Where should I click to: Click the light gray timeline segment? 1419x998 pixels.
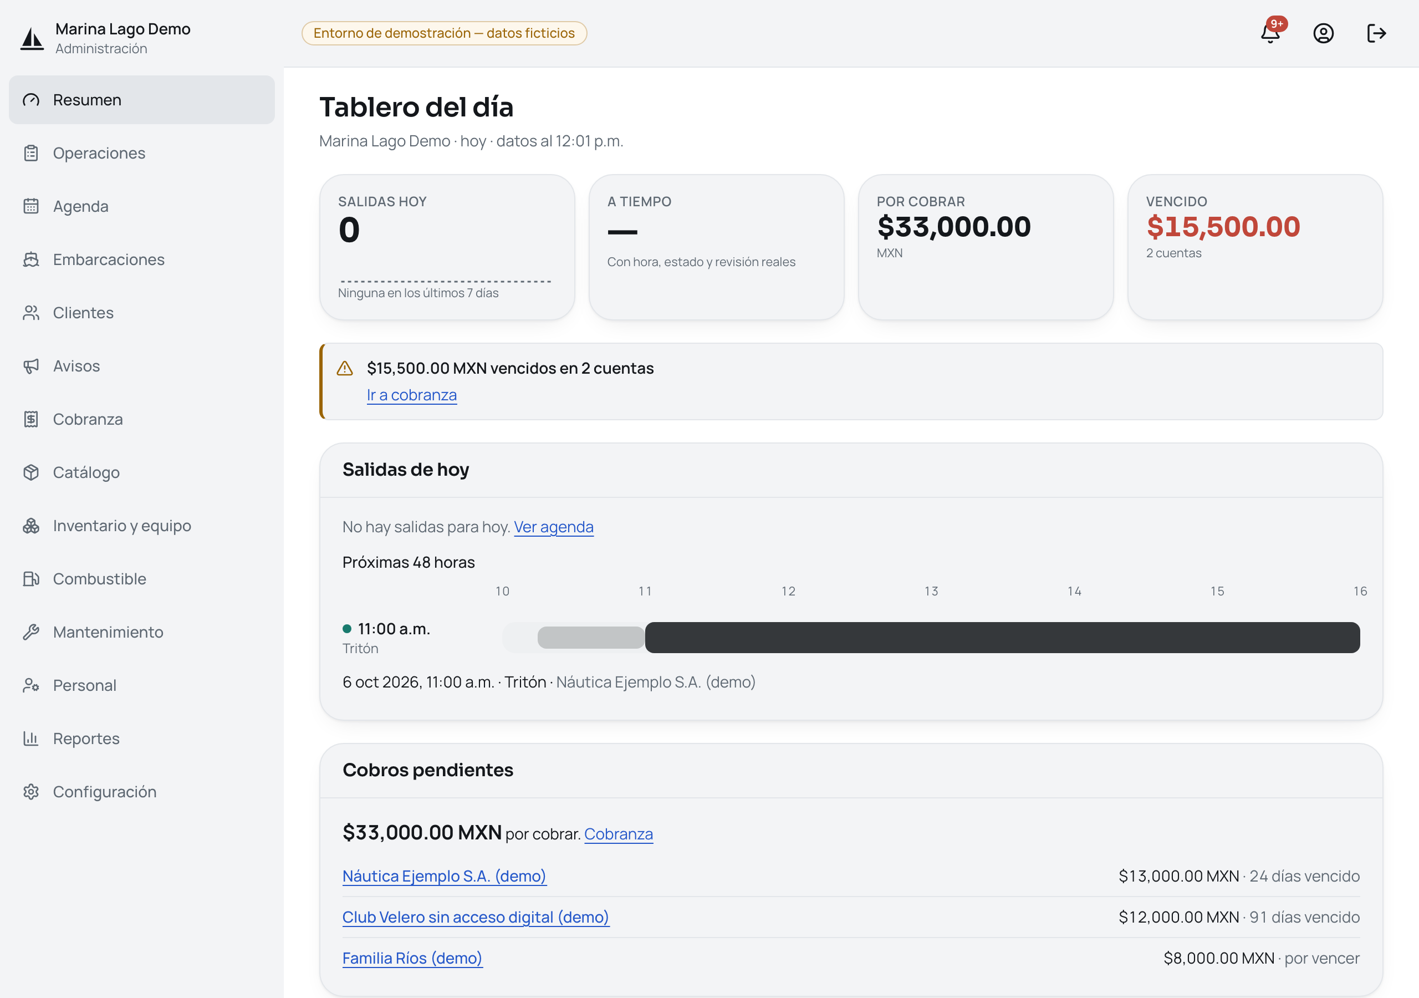[591, 637]
